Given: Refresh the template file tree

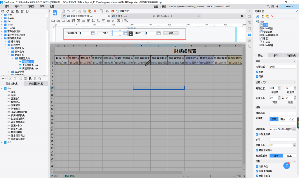Looking at the screenshot, I should [8, 11].
